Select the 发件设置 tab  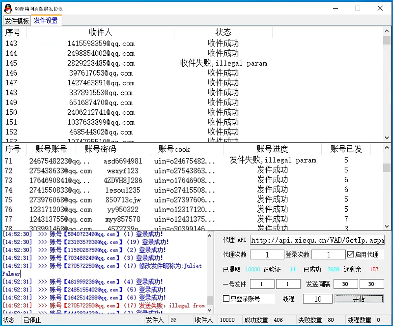(46, 21)
